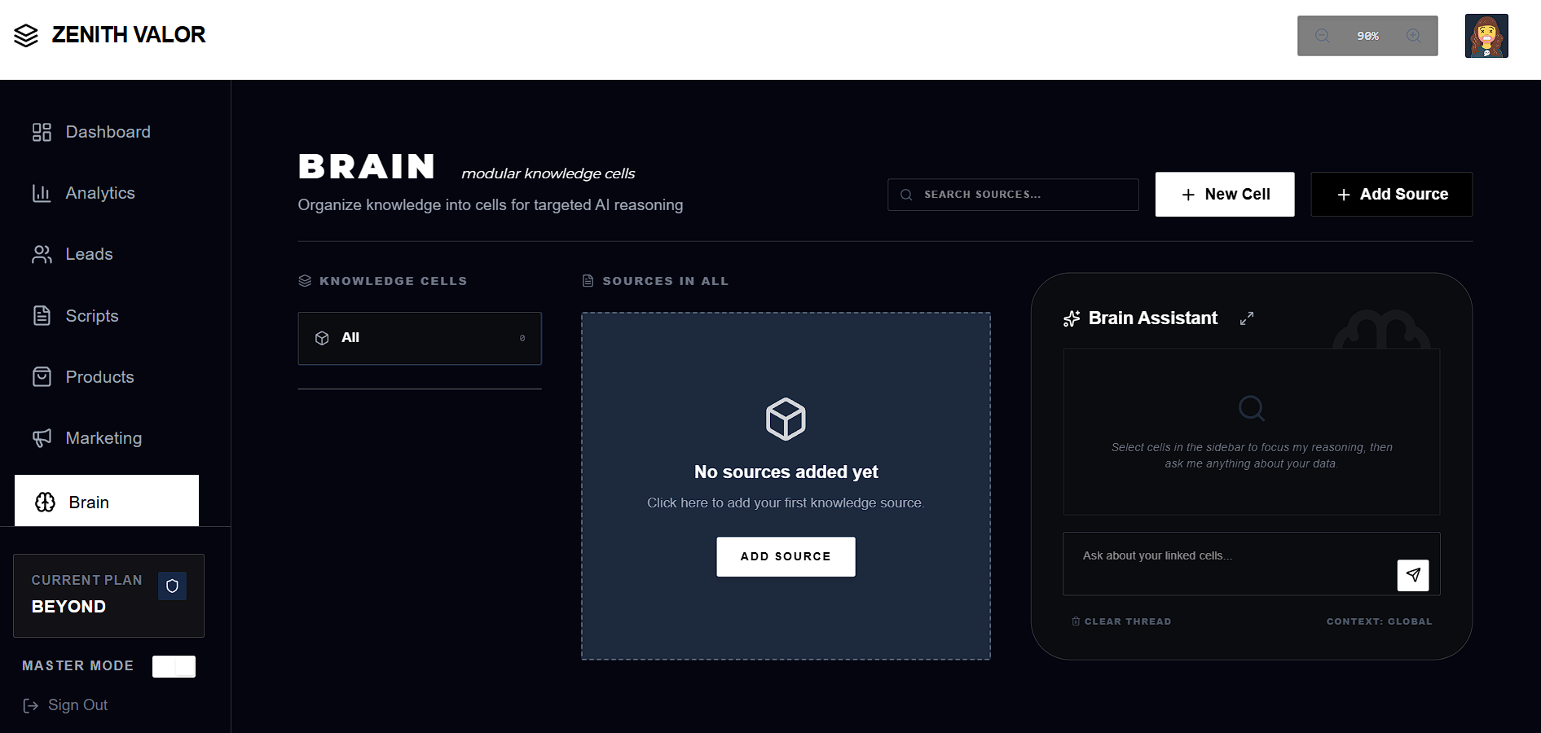Select the Dashboard grid icon

[42, 131]
